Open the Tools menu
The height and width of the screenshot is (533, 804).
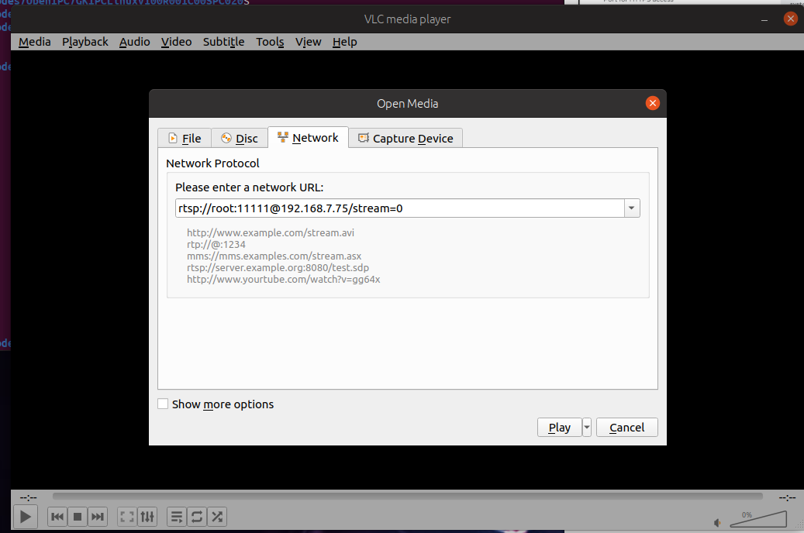tap(270, 42)
